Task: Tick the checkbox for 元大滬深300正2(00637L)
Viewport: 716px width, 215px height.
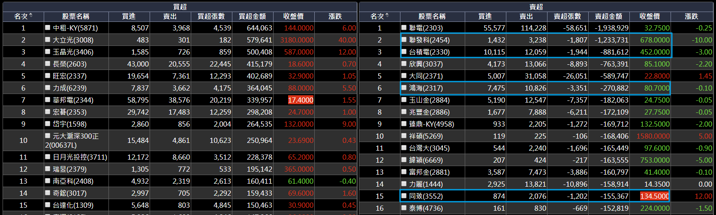Action: [48, 136]
